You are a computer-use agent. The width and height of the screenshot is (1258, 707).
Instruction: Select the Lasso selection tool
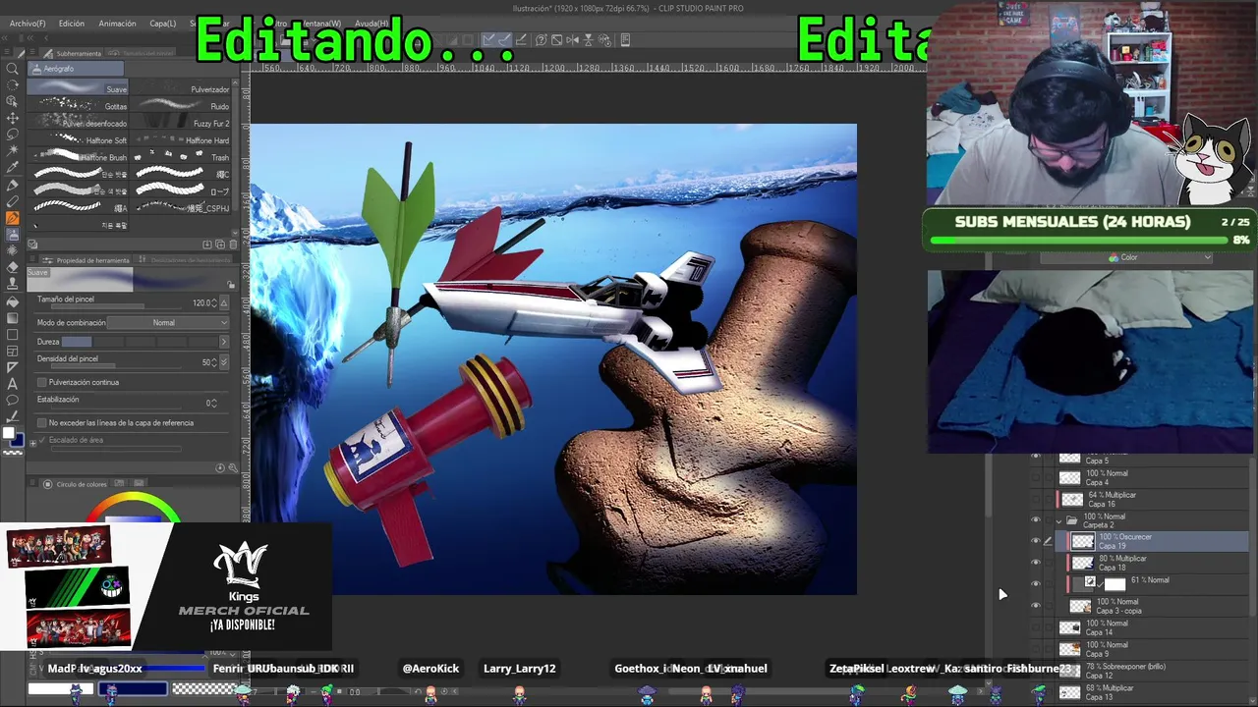[13, 134]
